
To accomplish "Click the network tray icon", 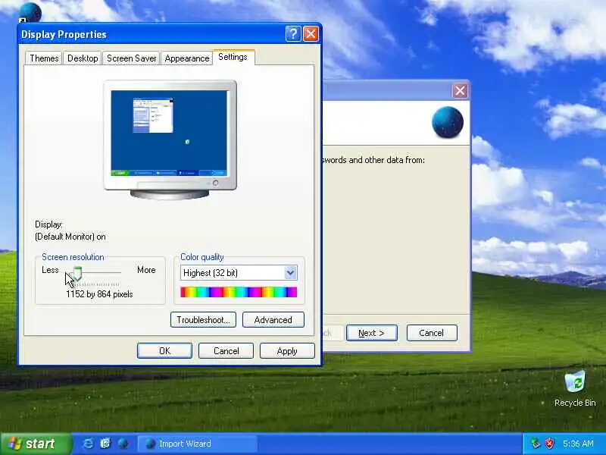I will click(x=536, y=444).
